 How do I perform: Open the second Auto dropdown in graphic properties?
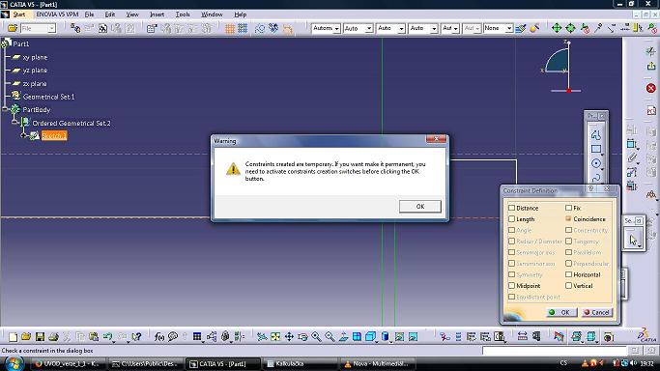pos(358,28)
